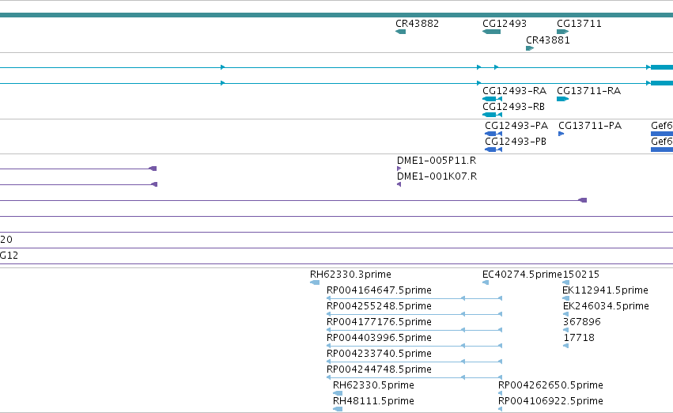673x413 pixels.
Task: Select the CG12493 gene label
Action: pos(505,24)
